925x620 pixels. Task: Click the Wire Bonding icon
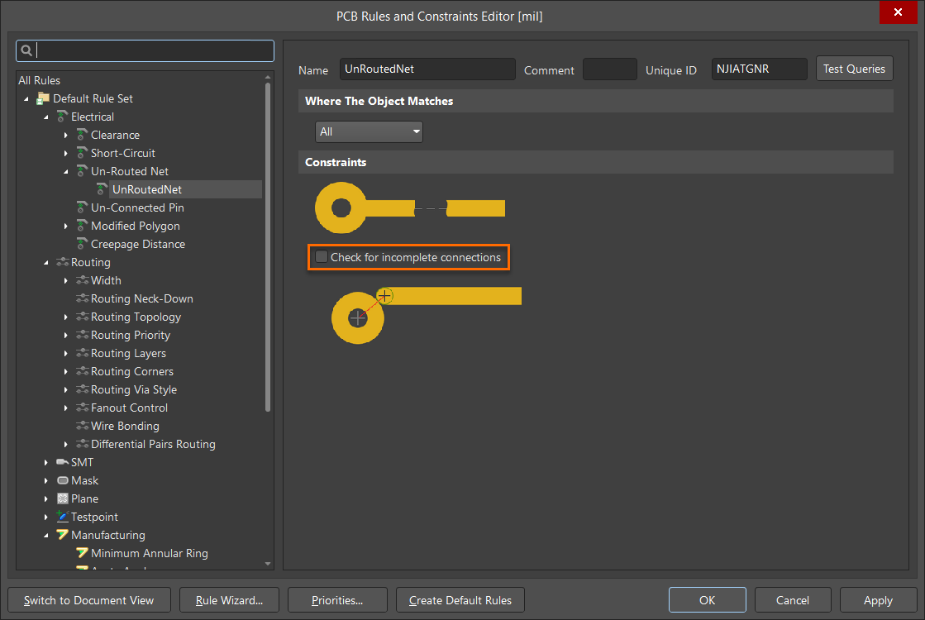click(82, 426)
